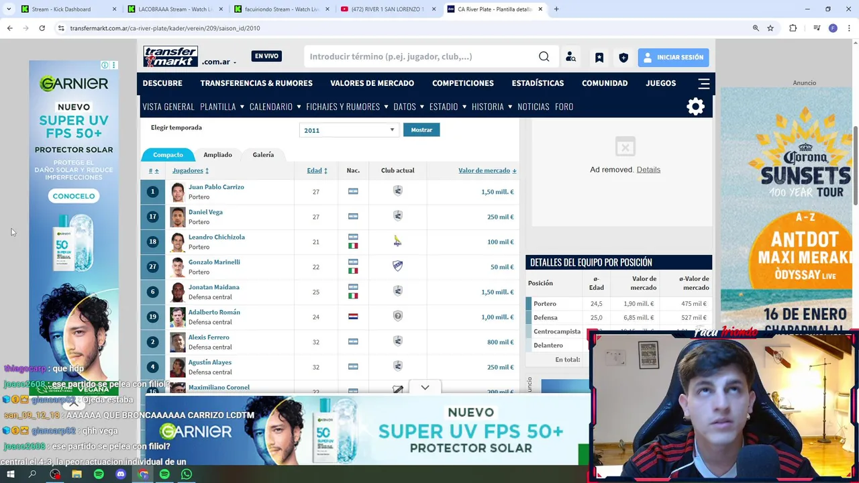Open ESTADÍSTICAS menu
This screenshot has height=483, width=859.
coord(538,83)
